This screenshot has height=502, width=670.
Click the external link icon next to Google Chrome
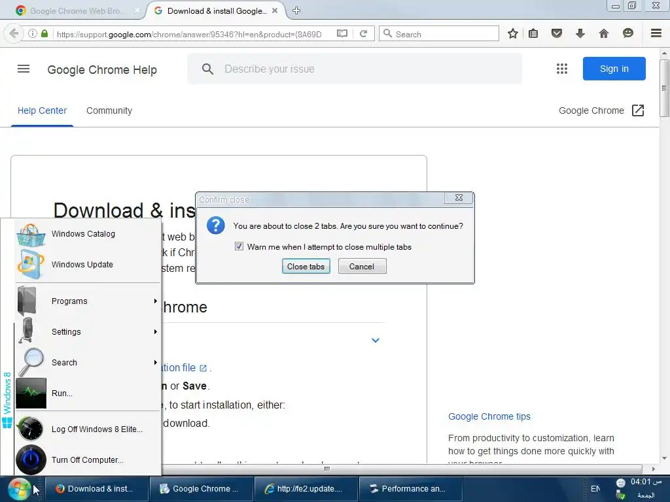[637, 110]
